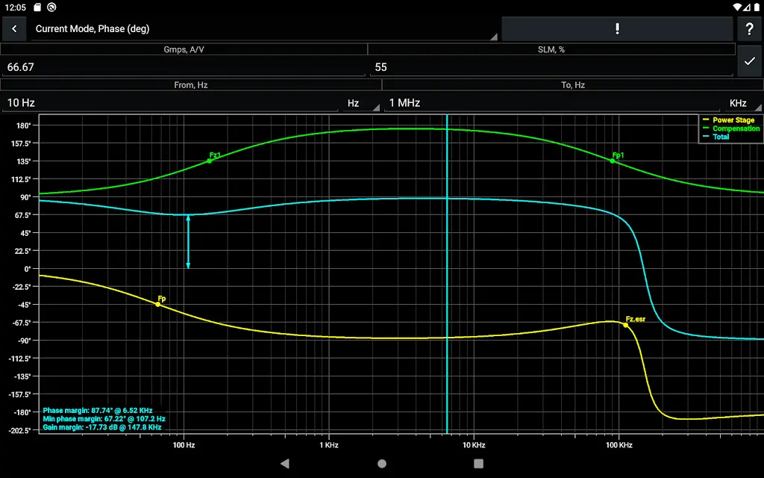
Task: Select the Fp marker on power stage curve
Action: click(158, 304)
